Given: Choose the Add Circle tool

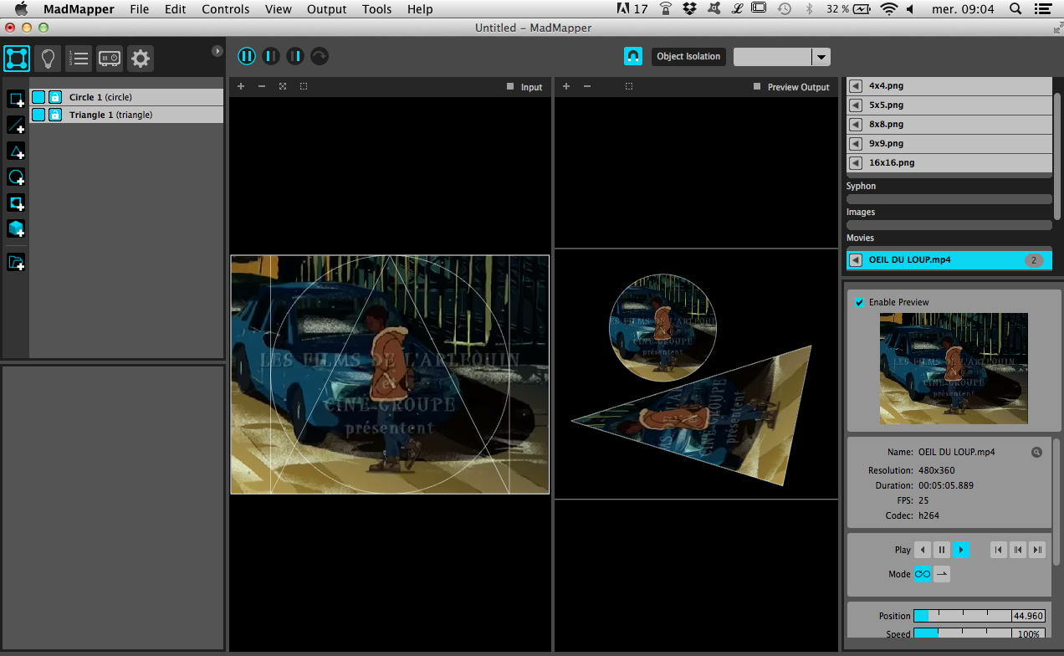Looking at the screenshot, I should tap(16, 177).
